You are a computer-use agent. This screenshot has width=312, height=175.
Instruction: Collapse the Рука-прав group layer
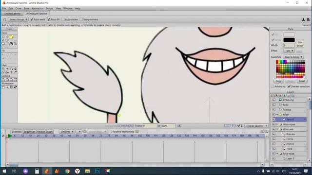click(x=277, y=154)
